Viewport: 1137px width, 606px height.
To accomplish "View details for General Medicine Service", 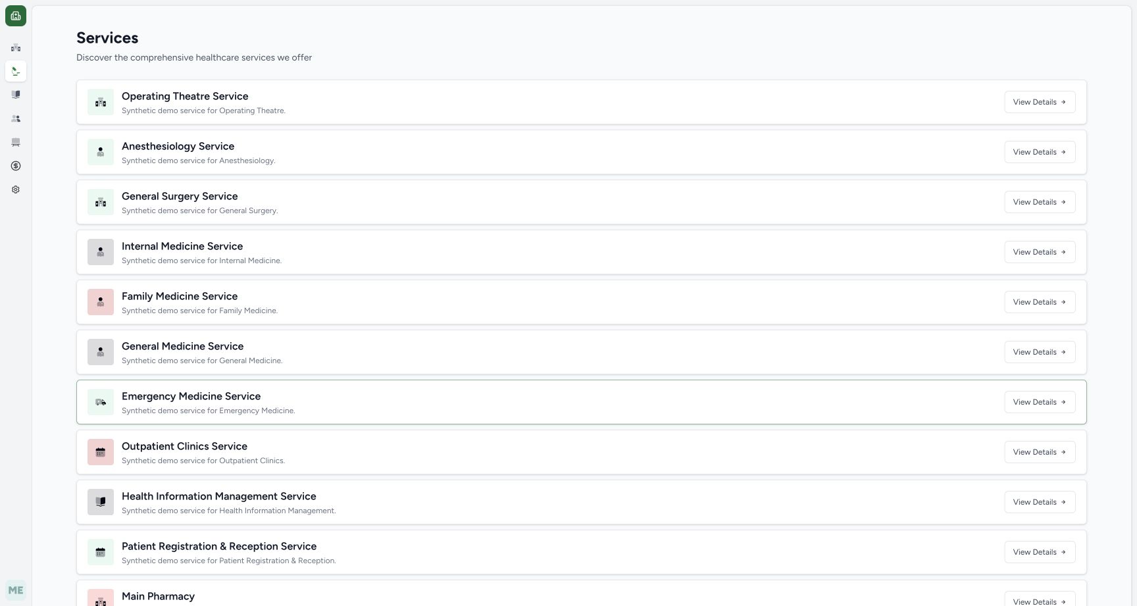I will (x=1040, y=352).
